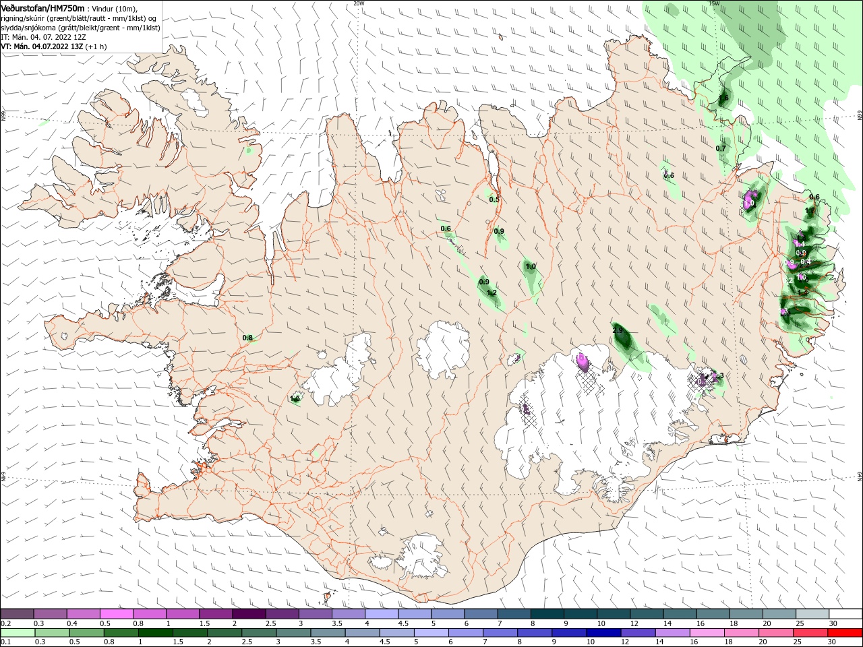Viewport: 863px width, 647px height.
Task: Click the coral red swatch between 25 and 30 in bottom legend
Action: (810, 633)
